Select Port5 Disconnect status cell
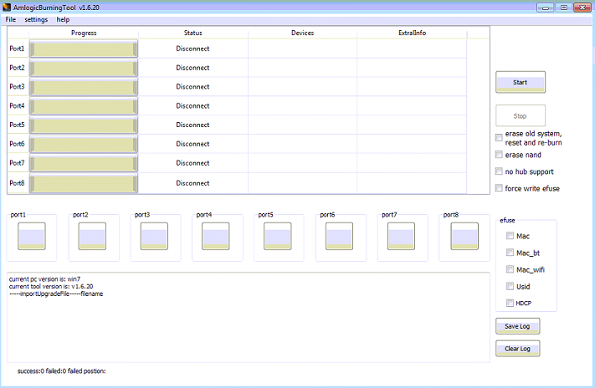 (x=192, y=125)
